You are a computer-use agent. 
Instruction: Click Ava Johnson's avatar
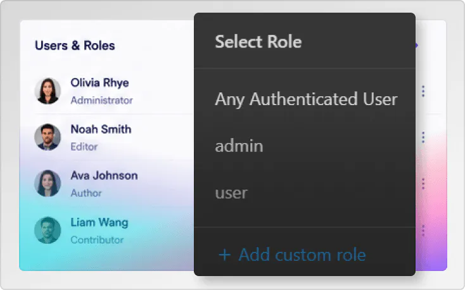48,183
